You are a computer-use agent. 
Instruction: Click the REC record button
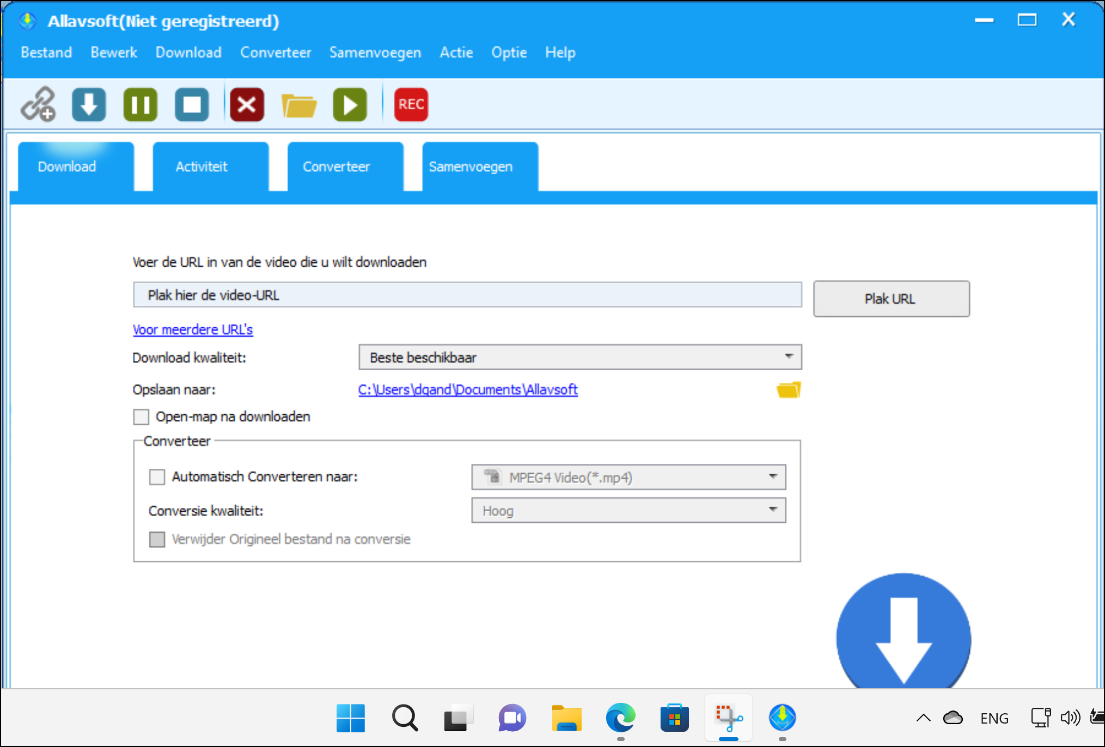(x=412, y=104)
